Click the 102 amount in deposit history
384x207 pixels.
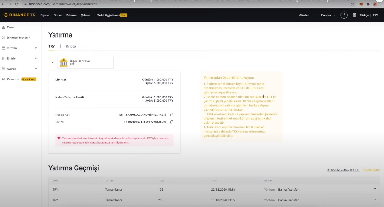coord(161,190)
